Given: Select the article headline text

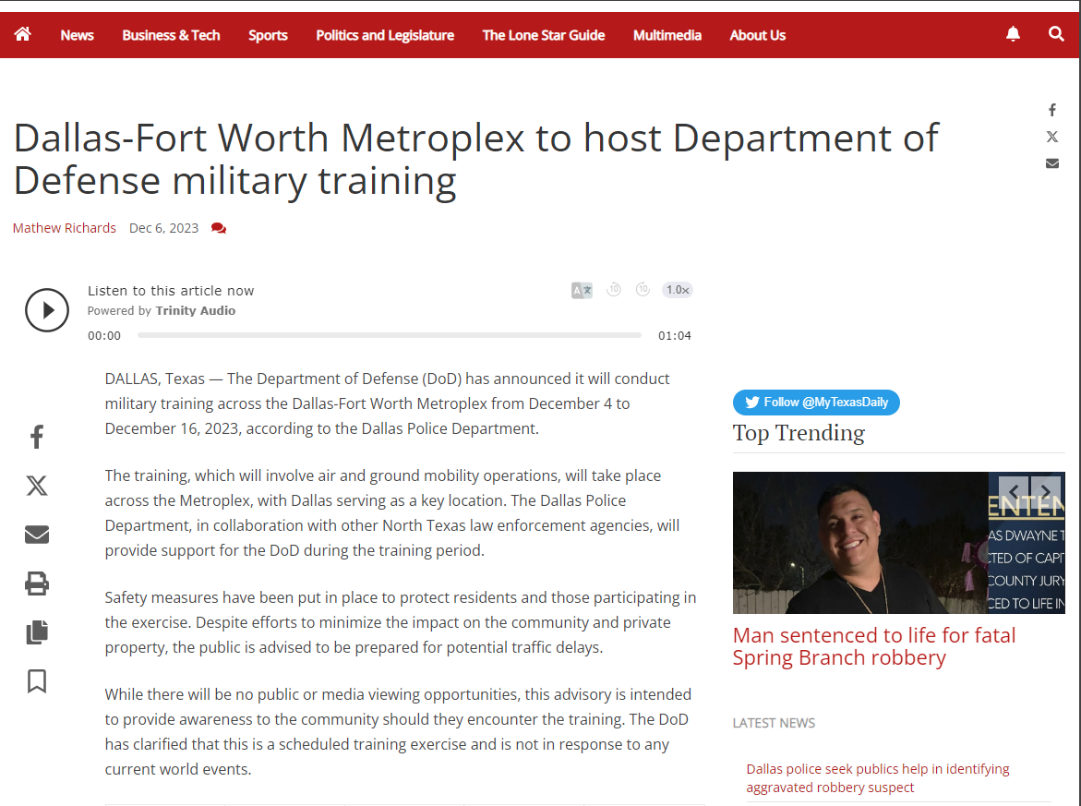Looking at the screenshot, I should tap(475, 160).
